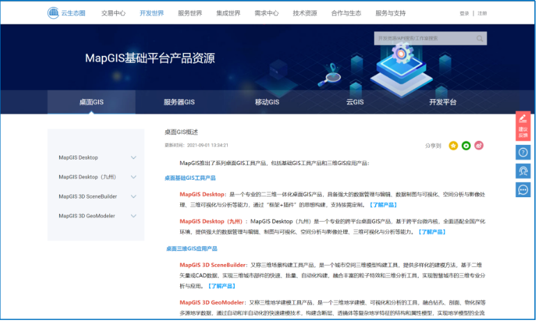Switch to the 开发平台 tab

tap(443, 102)
